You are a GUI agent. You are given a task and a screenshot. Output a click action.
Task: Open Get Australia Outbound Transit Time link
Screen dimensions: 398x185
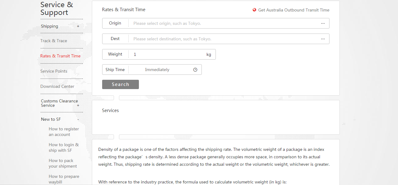[x=293, y=10]
